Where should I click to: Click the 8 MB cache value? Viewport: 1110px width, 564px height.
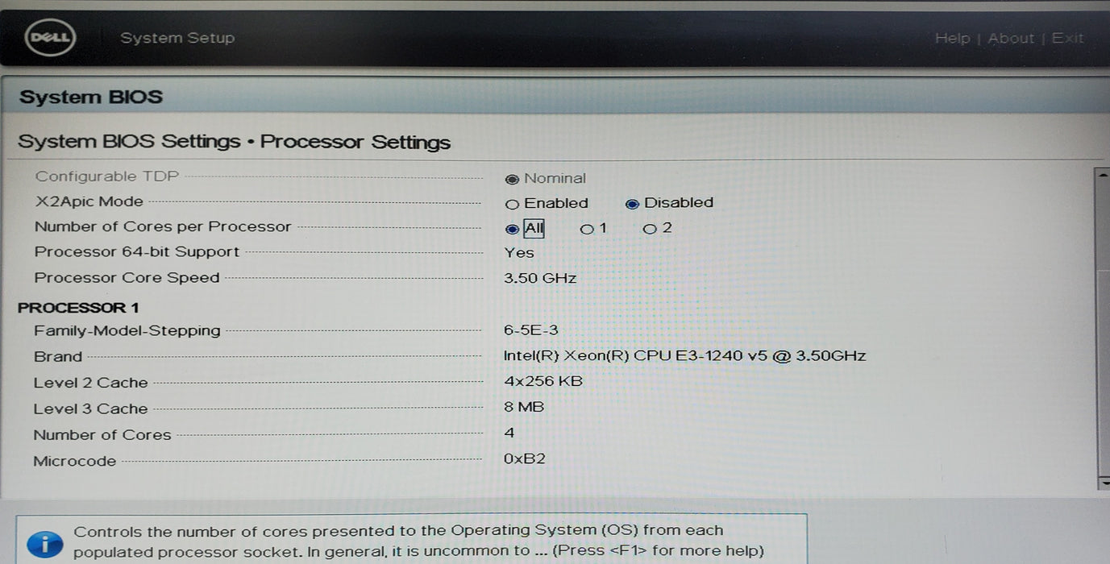(x=524, y=406)
